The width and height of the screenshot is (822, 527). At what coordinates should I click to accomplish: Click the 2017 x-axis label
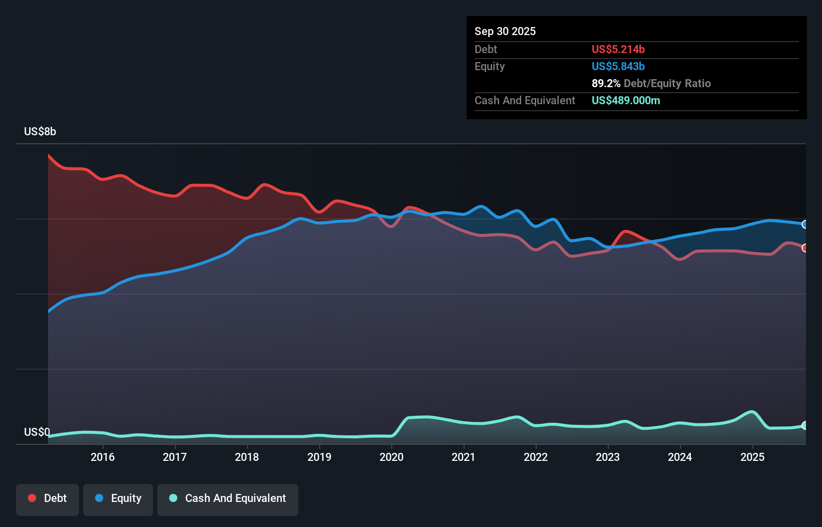175,457
